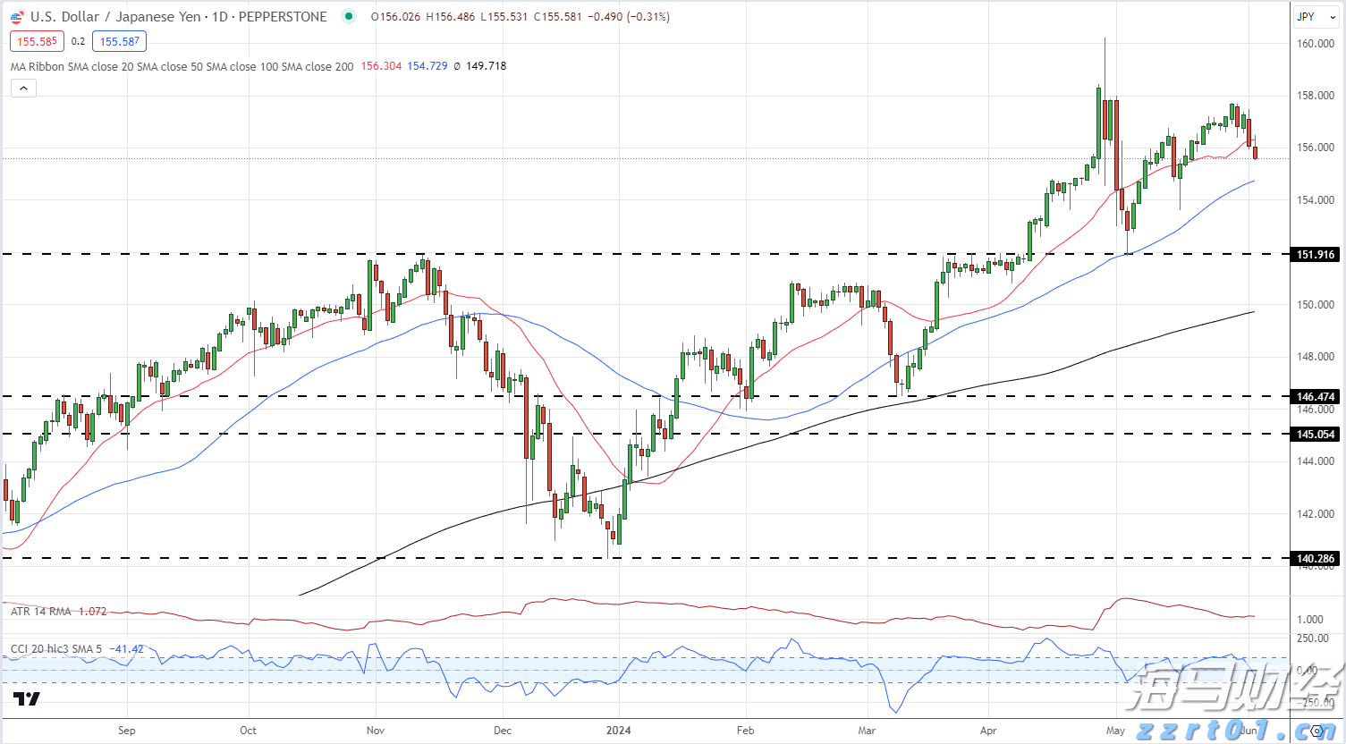
Task: Select the MA Ribbon indicator legend
Action: click(182, 66)
